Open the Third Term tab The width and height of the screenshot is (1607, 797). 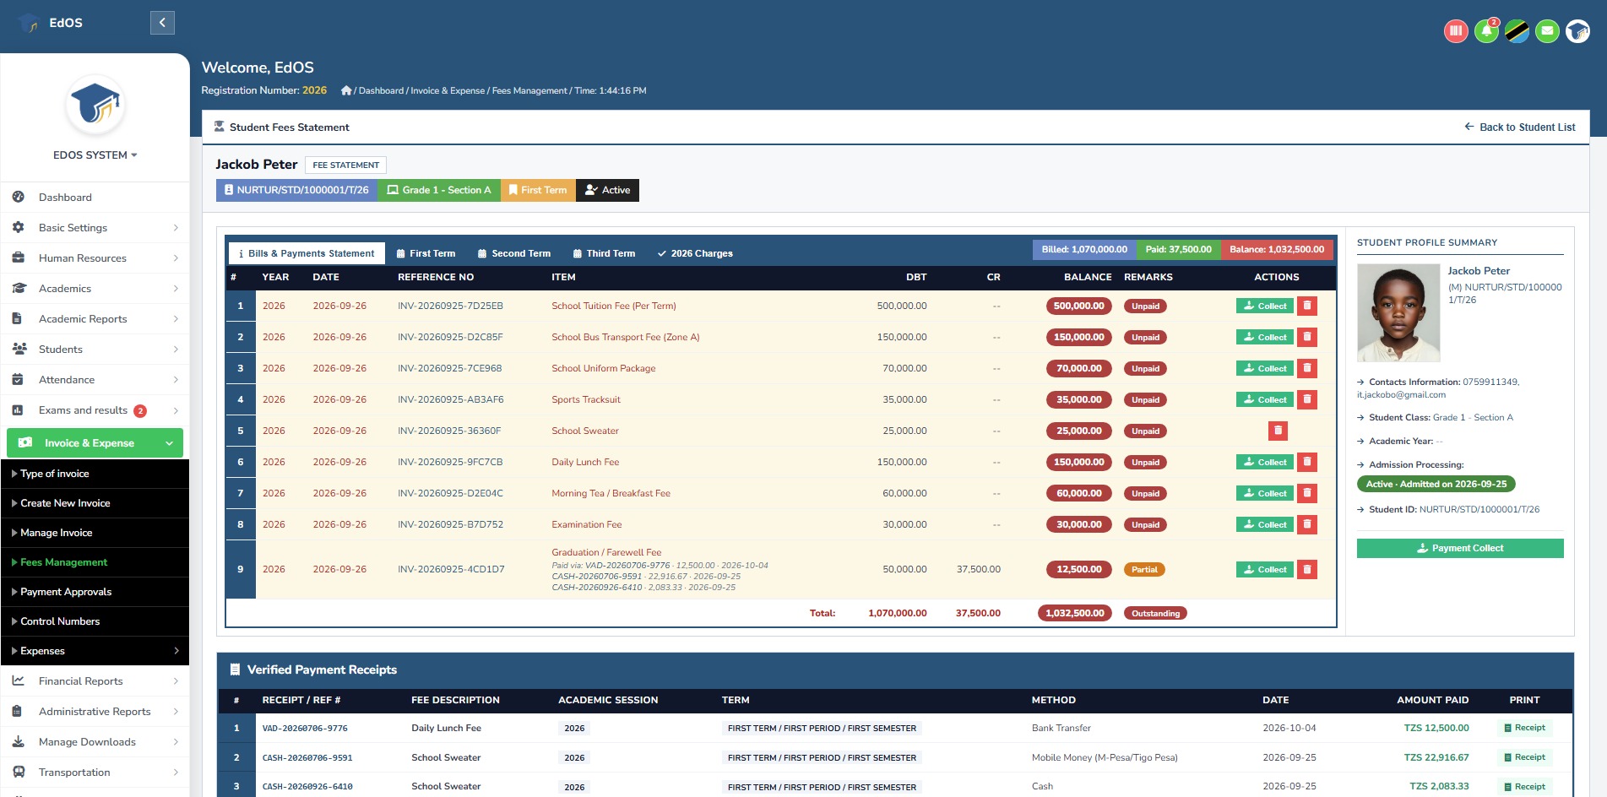pos(604,253)
